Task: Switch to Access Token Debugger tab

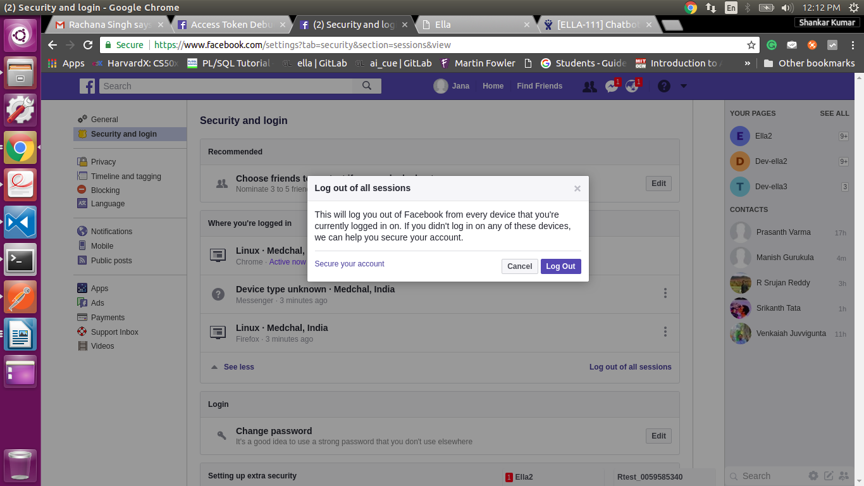Action: (x=231, y=25)
